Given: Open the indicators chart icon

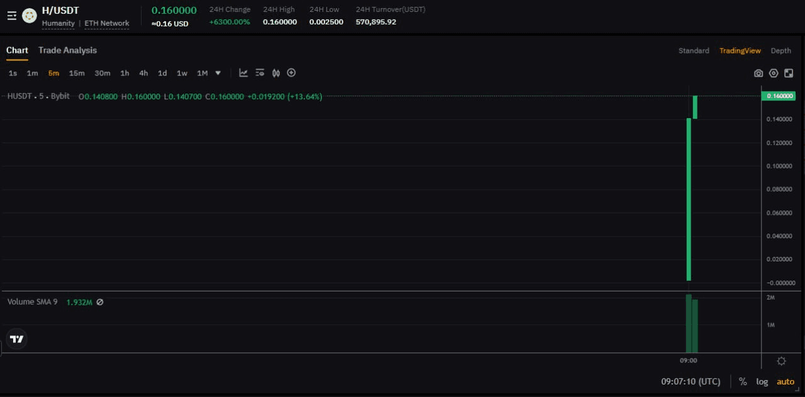Looking at the screenshot, I should pyautogui.click(x=243, y=73).
